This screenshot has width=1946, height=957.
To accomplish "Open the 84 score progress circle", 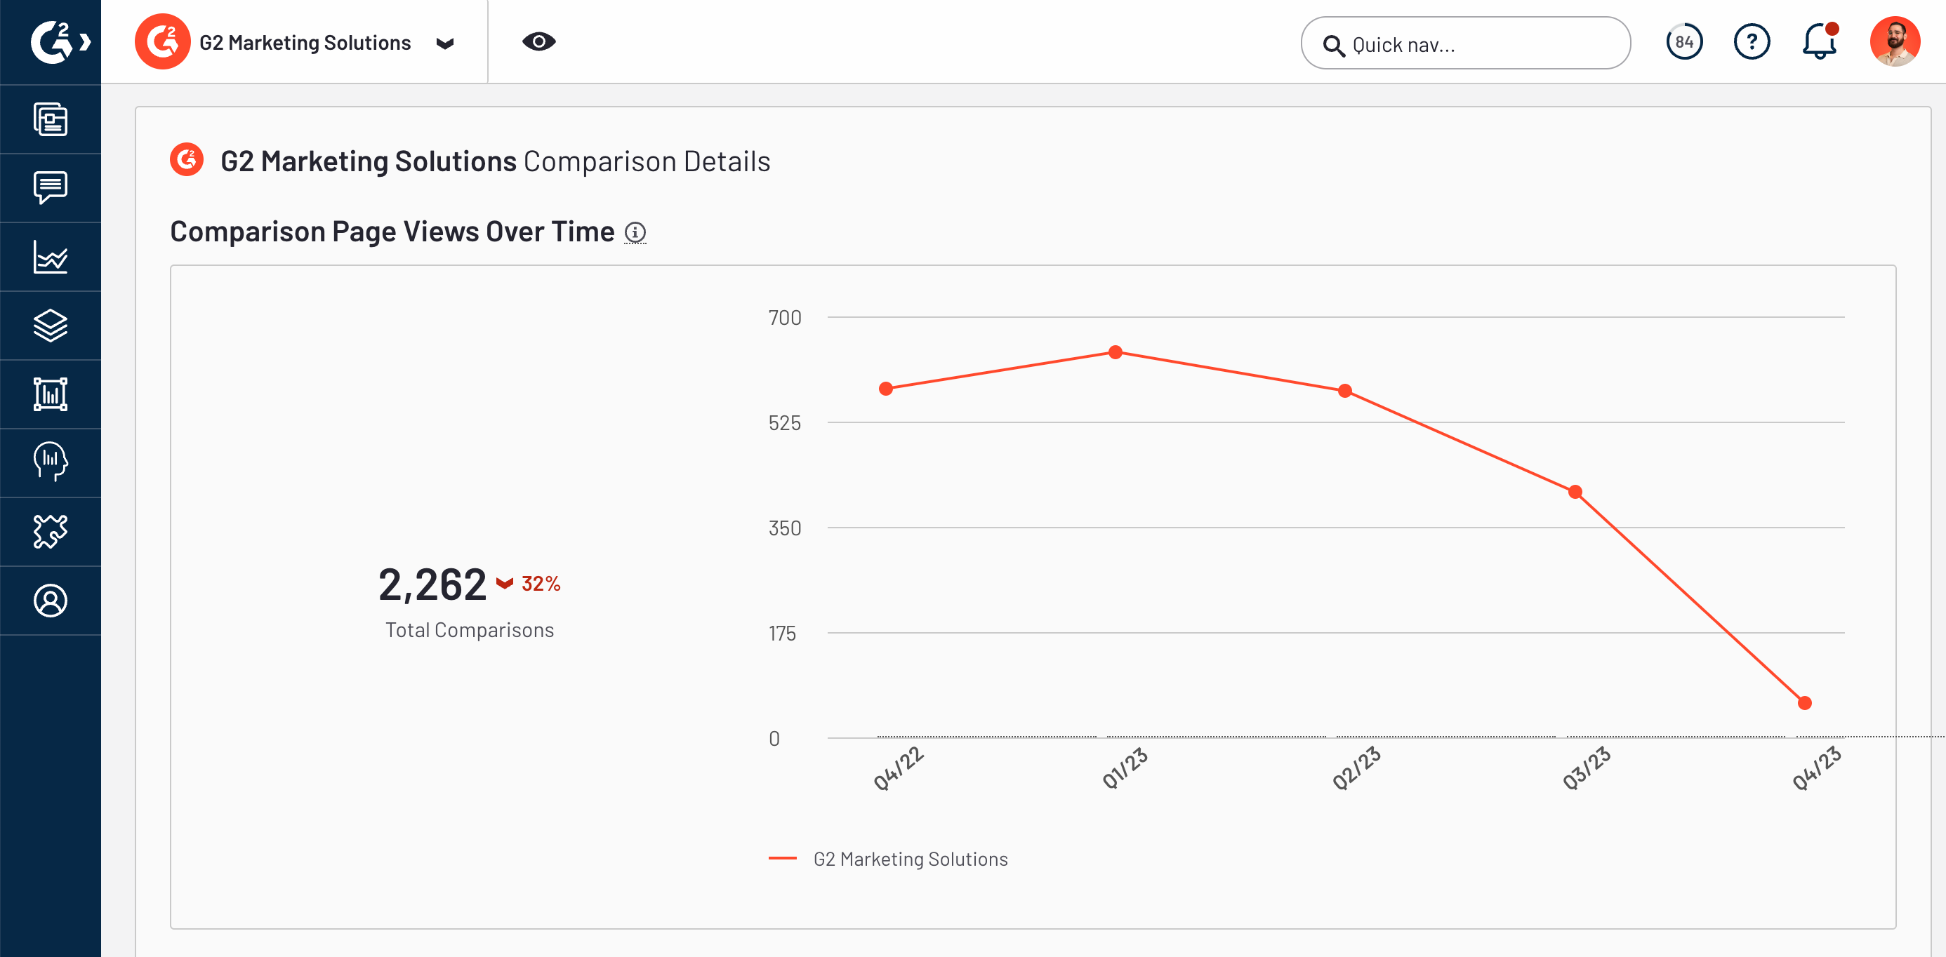I will pyautogui.click(x=1685, y=41).
